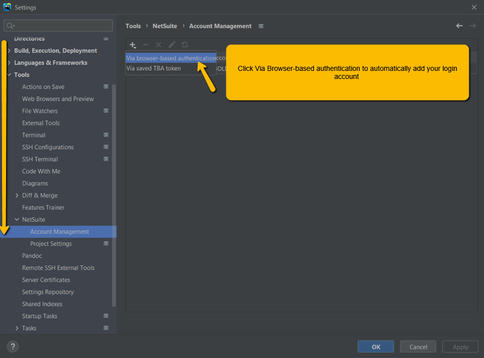Click the Refresh accounts icon

pos(185,45)
